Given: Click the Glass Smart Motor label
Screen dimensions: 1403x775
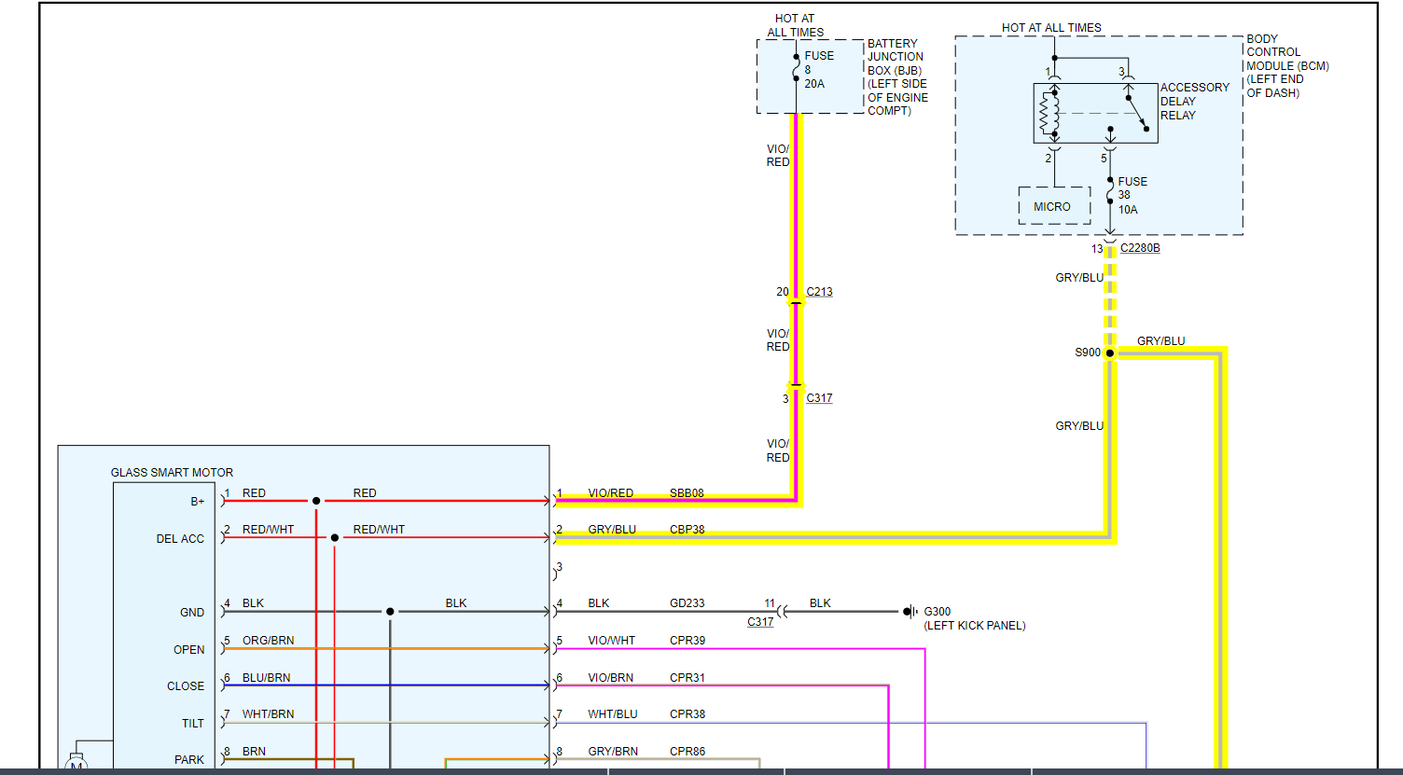Looking at the screenshot, I should pos(172,473).
